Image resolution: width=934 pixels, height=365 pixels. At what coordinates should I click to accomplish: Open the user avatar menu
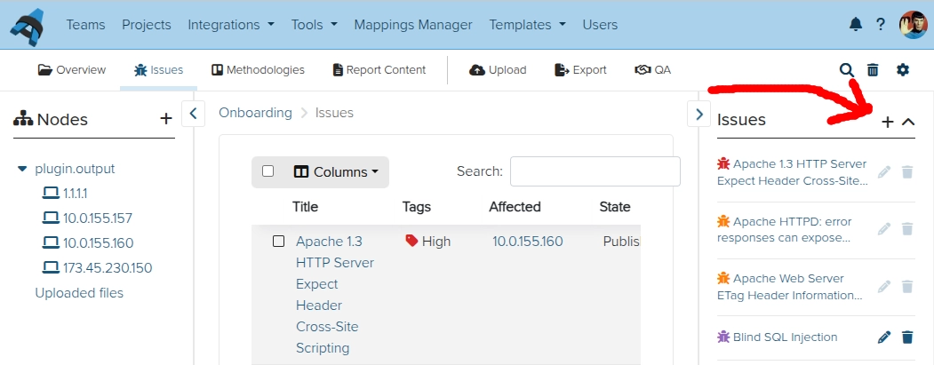(913, 24)
